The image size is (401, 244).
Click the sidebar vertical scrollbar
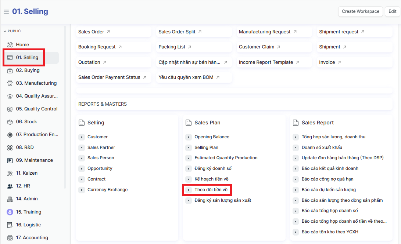65,106
